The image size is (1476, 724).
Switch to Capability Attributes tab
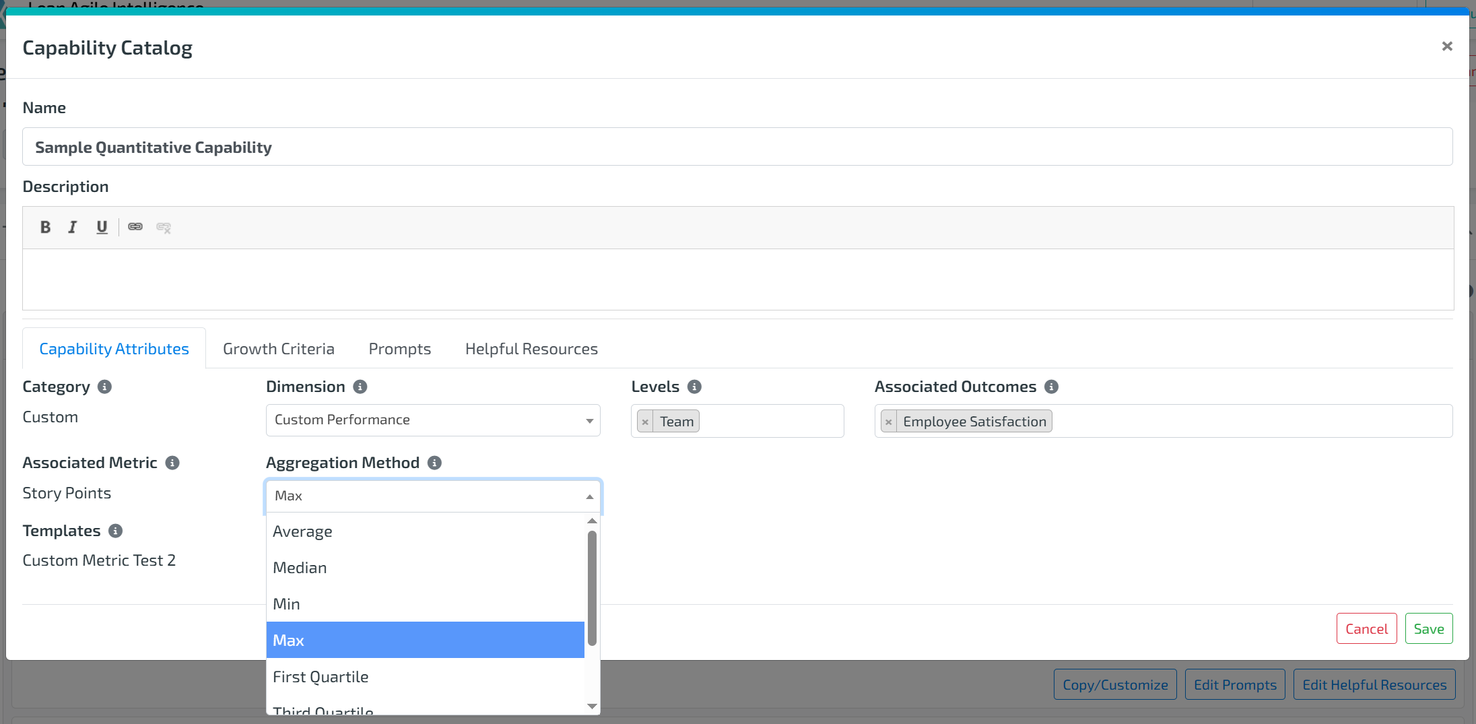coord(114,349)
